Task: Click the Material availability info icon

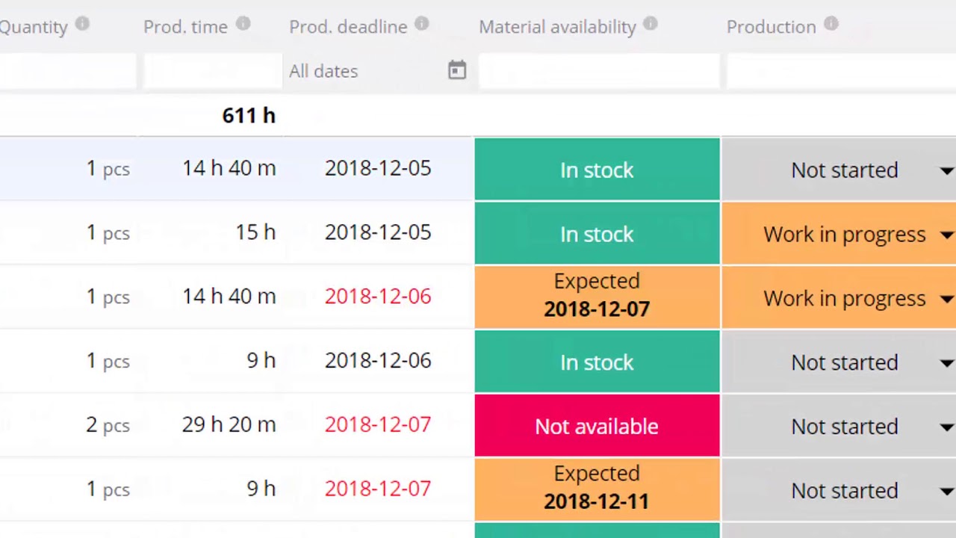Action: (x=651, y=24)
